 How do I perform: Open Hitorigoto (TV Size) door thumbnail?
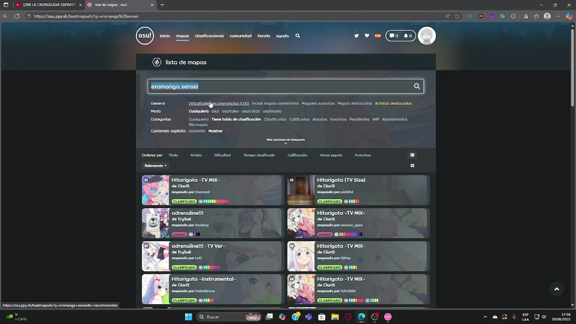[x=301, y=190]
